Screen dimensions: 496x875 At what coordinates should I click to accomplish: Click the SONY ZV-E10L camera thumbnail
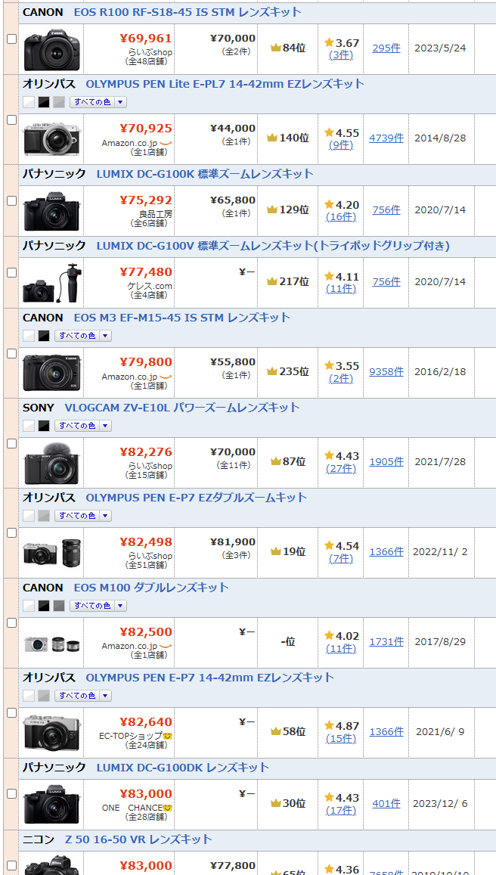click(51, 463)
